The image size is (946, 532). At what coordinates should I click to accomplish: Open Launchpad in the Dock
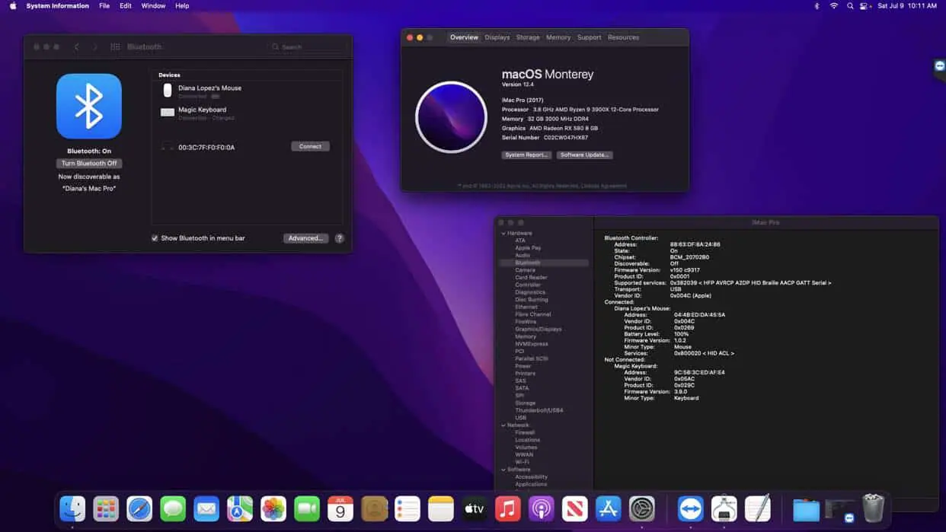[x=106, y=508]
